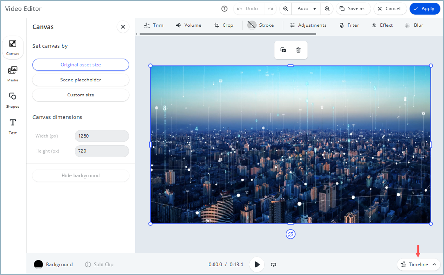Viewport: 444px width, 275px height.
Task: Select the Crop tool
Action: [224, 25]
